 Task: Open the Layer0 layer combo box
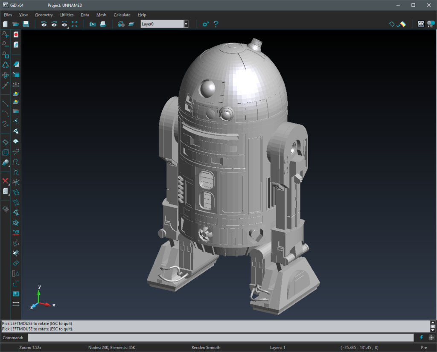(164, 24)
